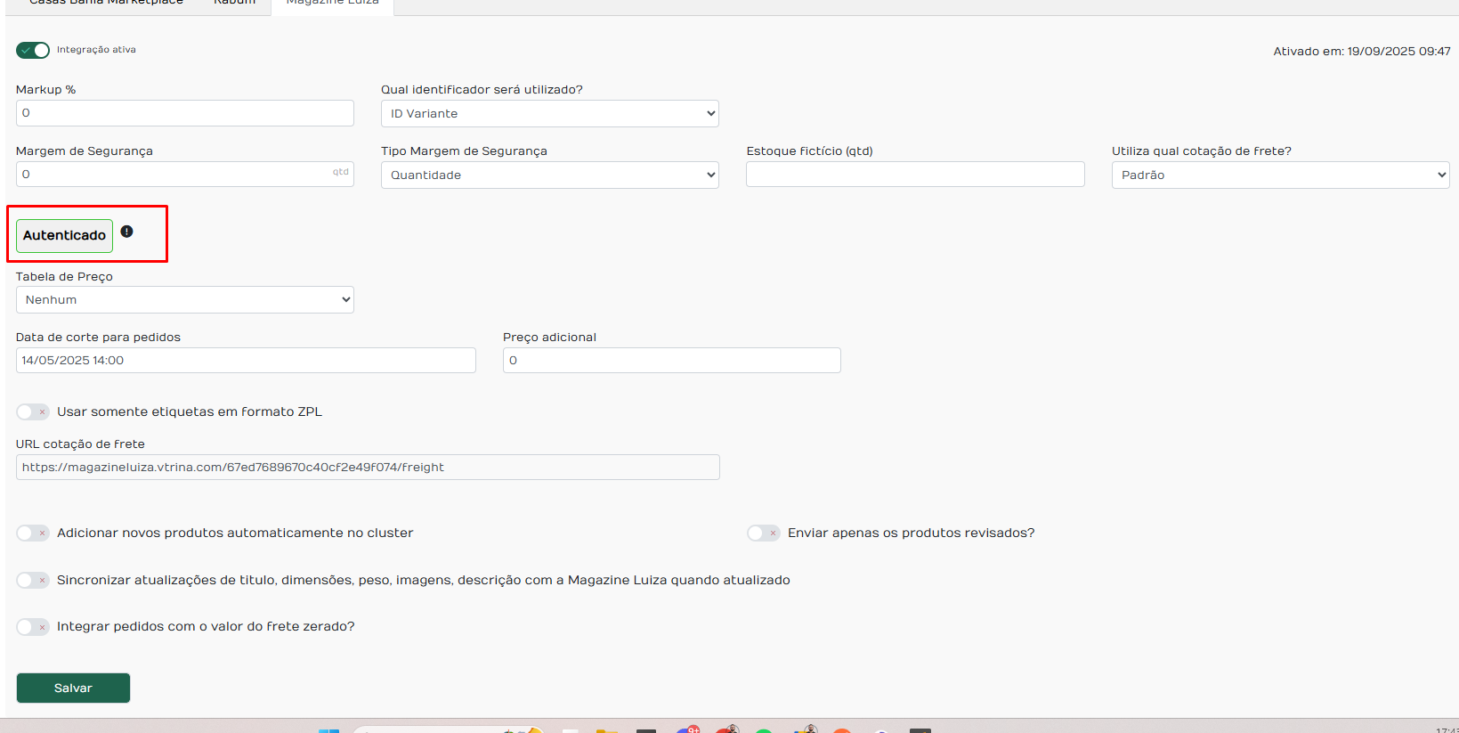Click the Margem de Segurança input field
1459x733 pixels.
185,175
